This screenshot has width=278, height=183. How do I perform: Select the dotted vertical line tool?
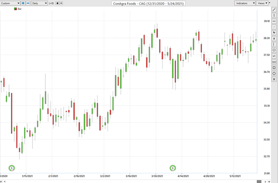pos(274,44)
